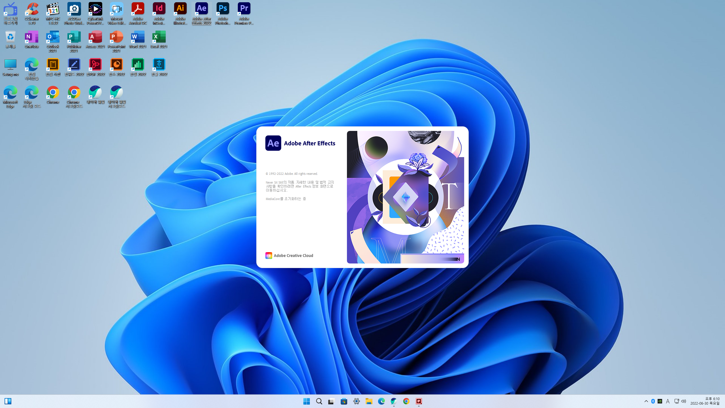Click the taskbar Search magnifier icon
Viewport: 725px width, 408px height.
pyautogui.click(x=319, y=401)
